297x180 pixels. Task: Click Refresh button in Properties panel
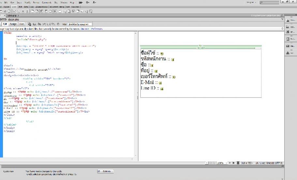click(106, 171)
